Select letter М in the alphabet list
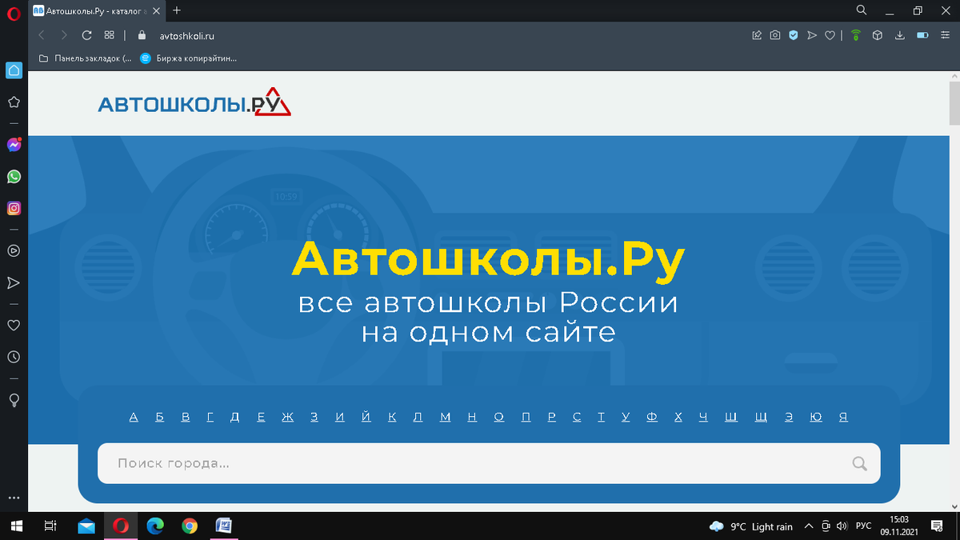The image size is (960, 540). 446,417
